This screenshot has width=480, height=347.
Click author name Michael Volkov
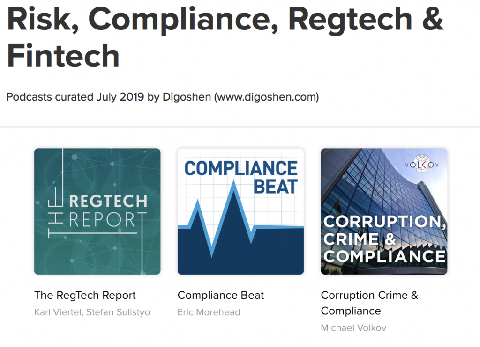point(353,328)
